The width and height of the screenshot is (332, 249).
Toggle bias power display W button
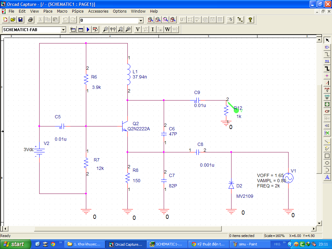pyautogui.click(x=168, y=30)
